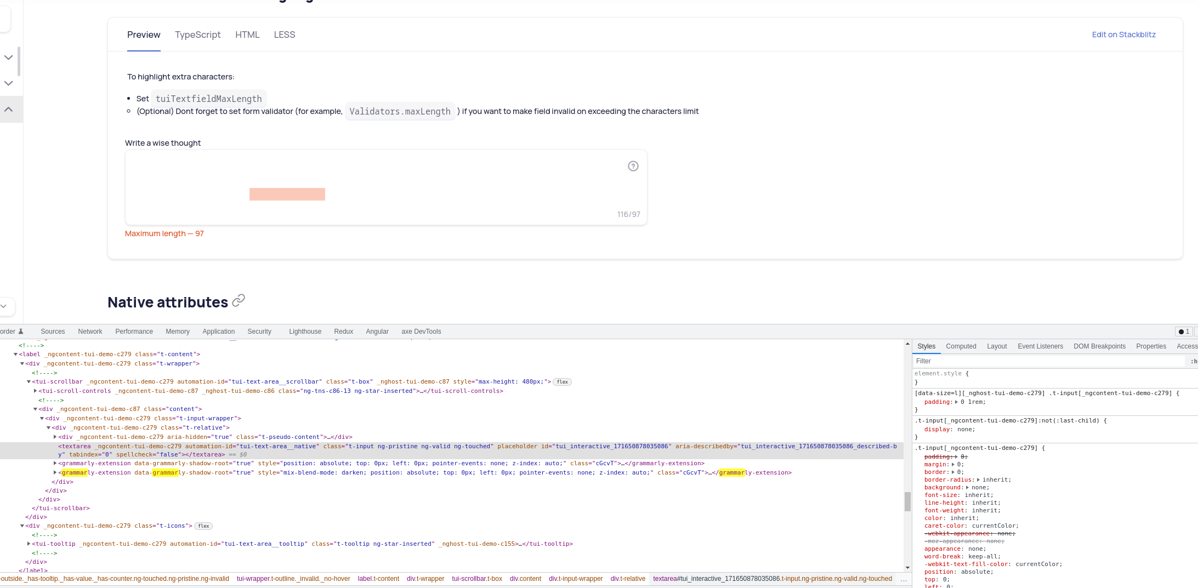Click the breadcrumb overflow ellipsis in DevTools
Viewport: 1198px width, 588px height.
click(x=904, y=579)
